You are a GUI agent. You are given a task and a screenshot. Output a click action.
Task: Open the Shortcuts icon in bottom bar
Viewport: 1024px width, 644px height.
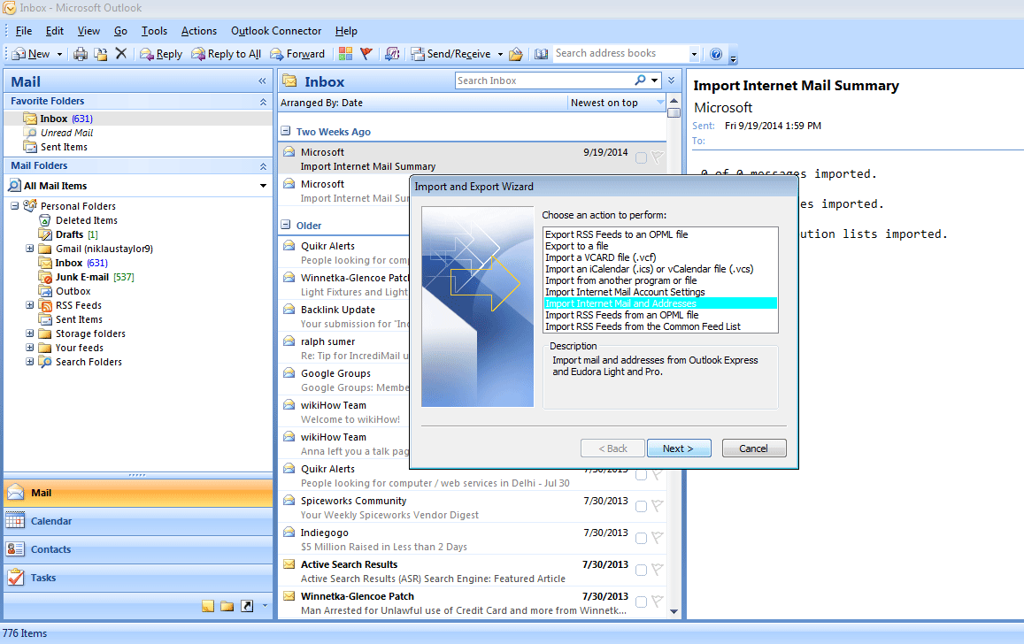247,606
